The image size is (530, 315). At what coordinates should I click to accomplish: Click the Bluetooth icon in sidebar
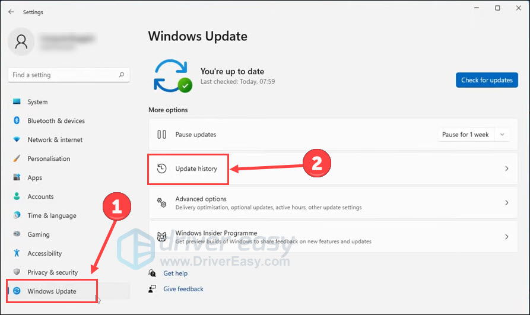coord(17,120)
